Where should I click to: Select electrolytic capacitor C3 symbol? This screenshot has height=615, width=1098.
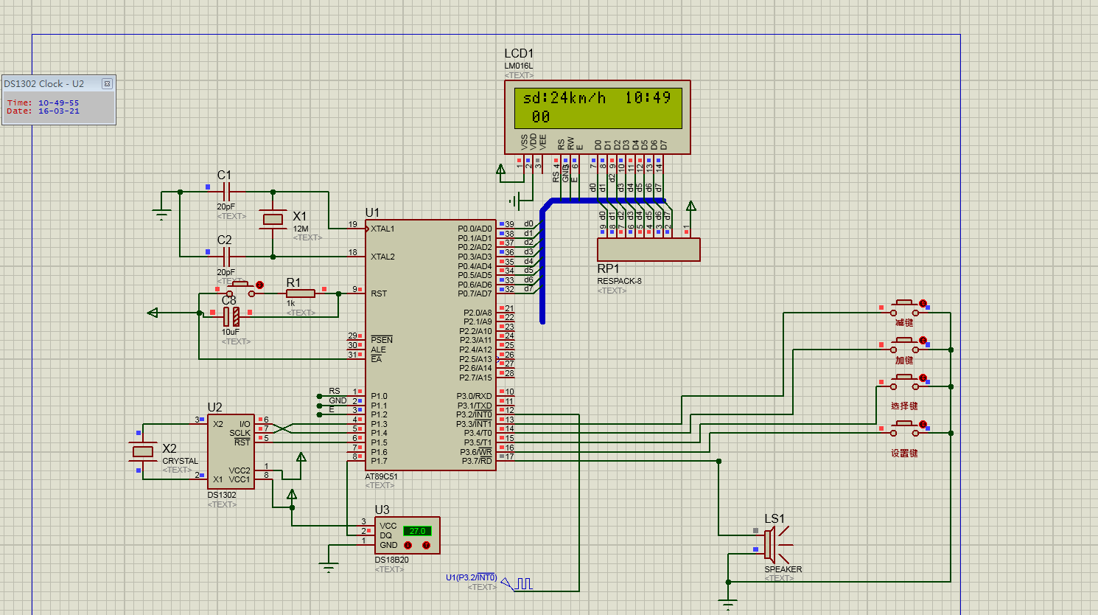(x=231, y=316)
